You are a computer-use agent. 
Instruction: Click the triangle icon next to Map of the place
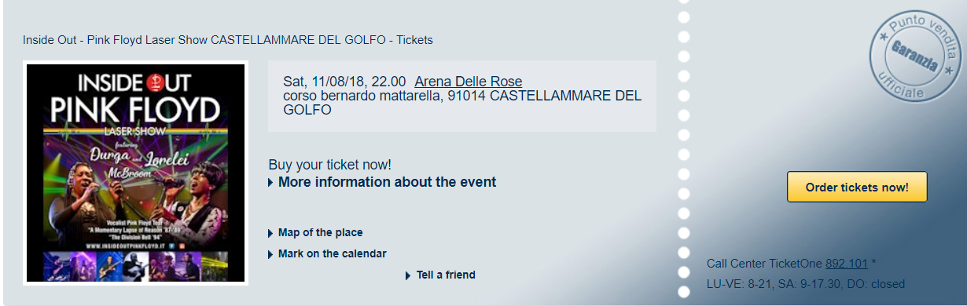click(x=271, y=233)
